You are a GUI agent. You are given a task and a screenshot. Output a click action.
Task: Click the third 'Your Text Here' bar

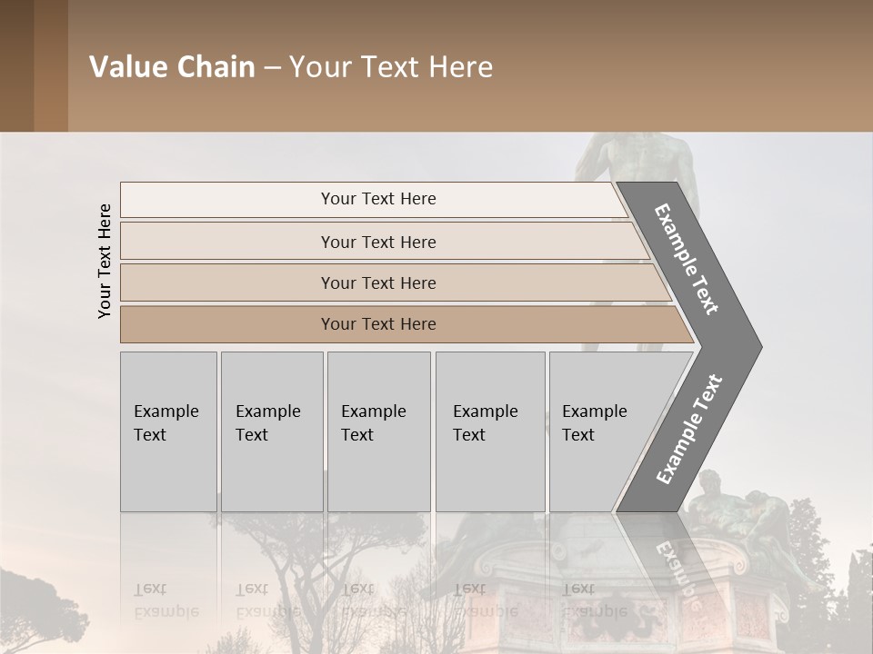(x=378, y=282)
